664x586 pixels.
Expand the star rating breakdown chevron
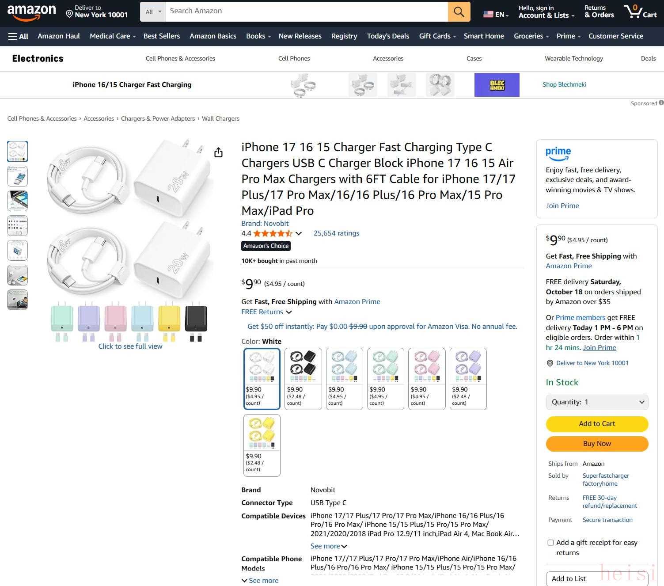point(299,233)
